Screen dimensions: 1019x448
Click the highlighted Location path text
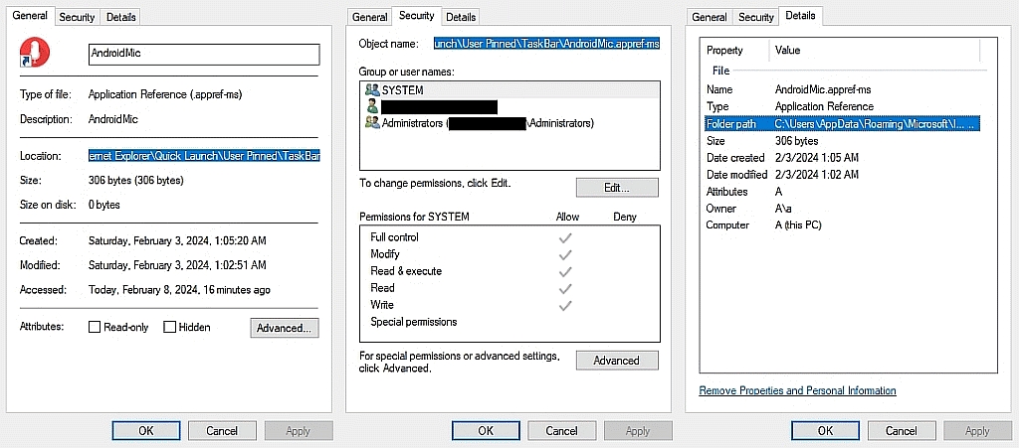pyautogui.click(x=204, y=156)
